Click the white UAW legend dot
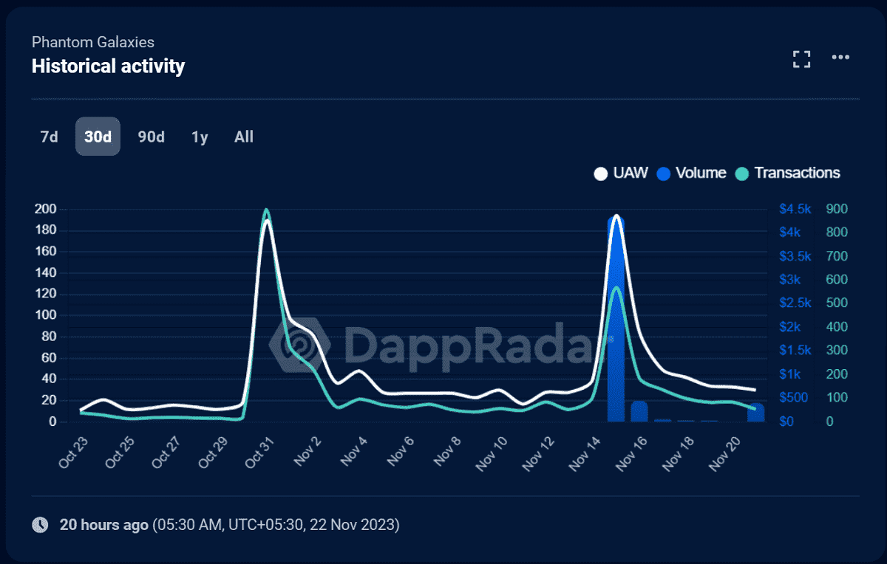The width and height of the screenshot is (887, 564). point(601,173)
